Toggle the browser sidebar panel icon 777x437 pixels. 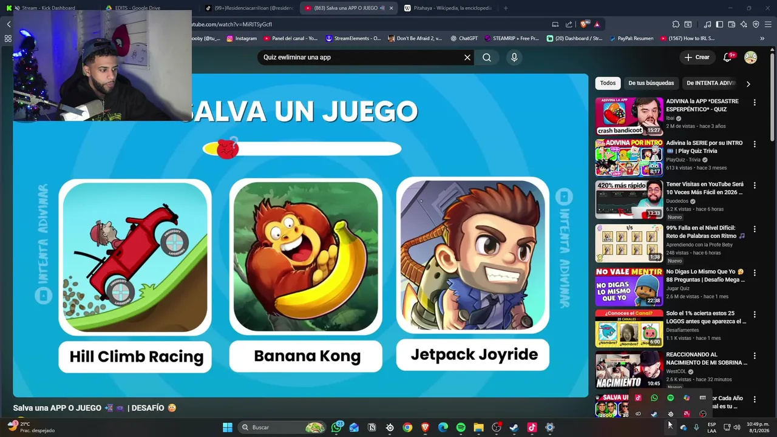[719, 24]
